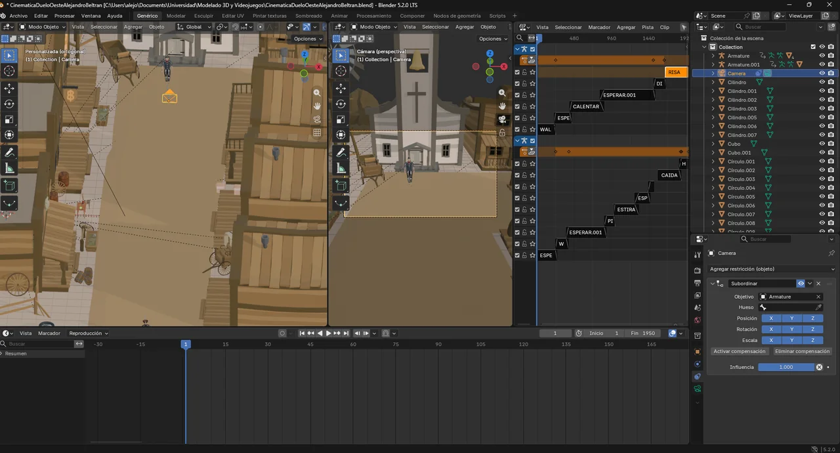Click the bone eyedropper in Hueso field

(818, 307)
